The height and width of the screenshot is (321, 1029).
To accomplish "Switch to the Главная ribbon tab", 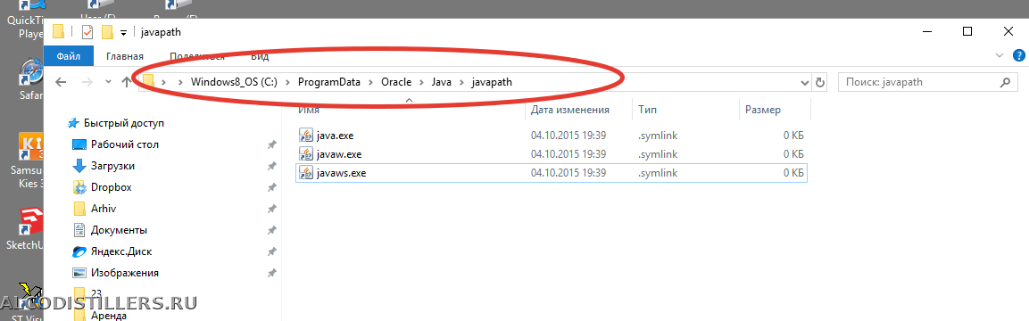I will 125,56.
